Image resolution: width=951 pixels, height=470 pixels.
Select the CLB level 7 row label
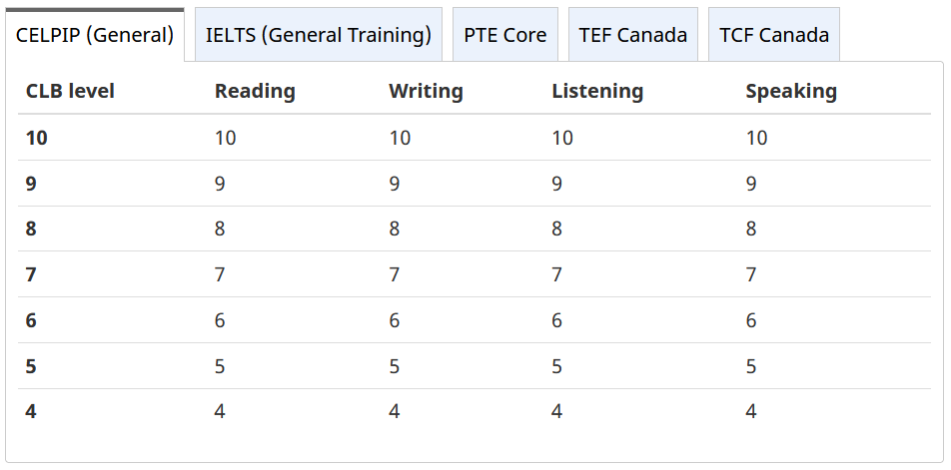tap(31, 274)
